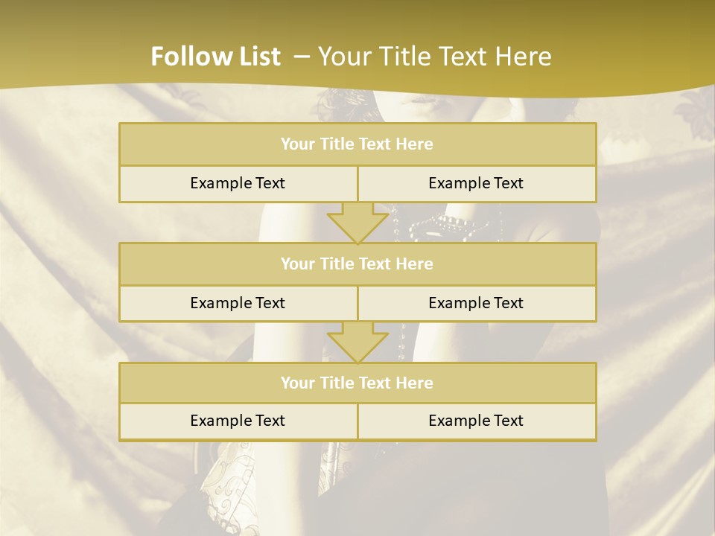
Task: Click the first downward arrow between tables
Action: [357, 223]
